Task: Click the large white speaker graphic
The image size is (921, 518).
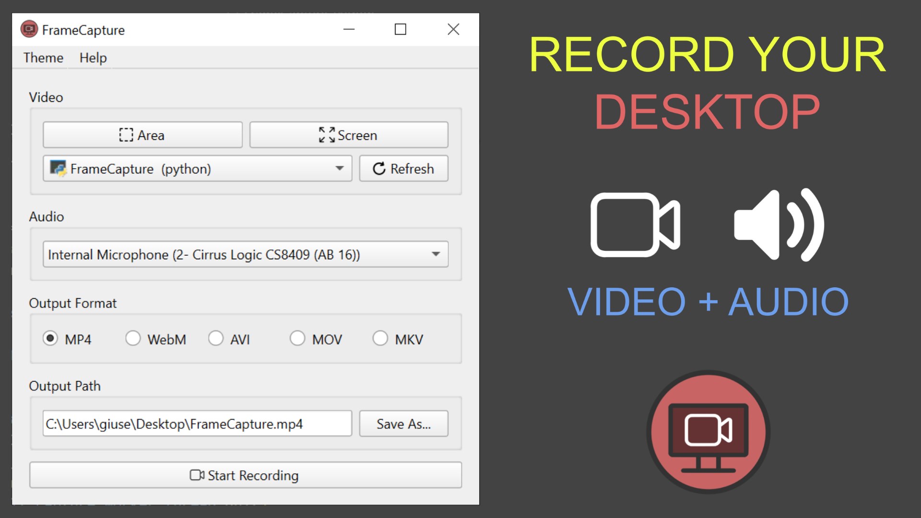Action: click(779, 224)
